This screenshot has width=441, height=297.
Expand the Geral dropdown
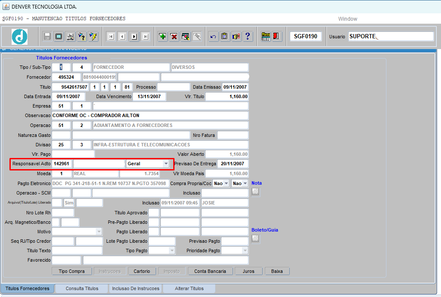coord(166,164)
